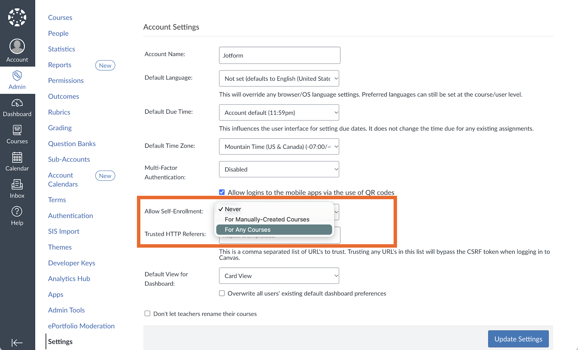Select the Admin shield icon
578x350 pixels.
(17, 75)
